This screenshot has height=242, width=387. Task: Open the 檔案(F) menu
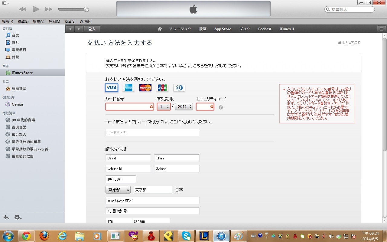(8, 21)
